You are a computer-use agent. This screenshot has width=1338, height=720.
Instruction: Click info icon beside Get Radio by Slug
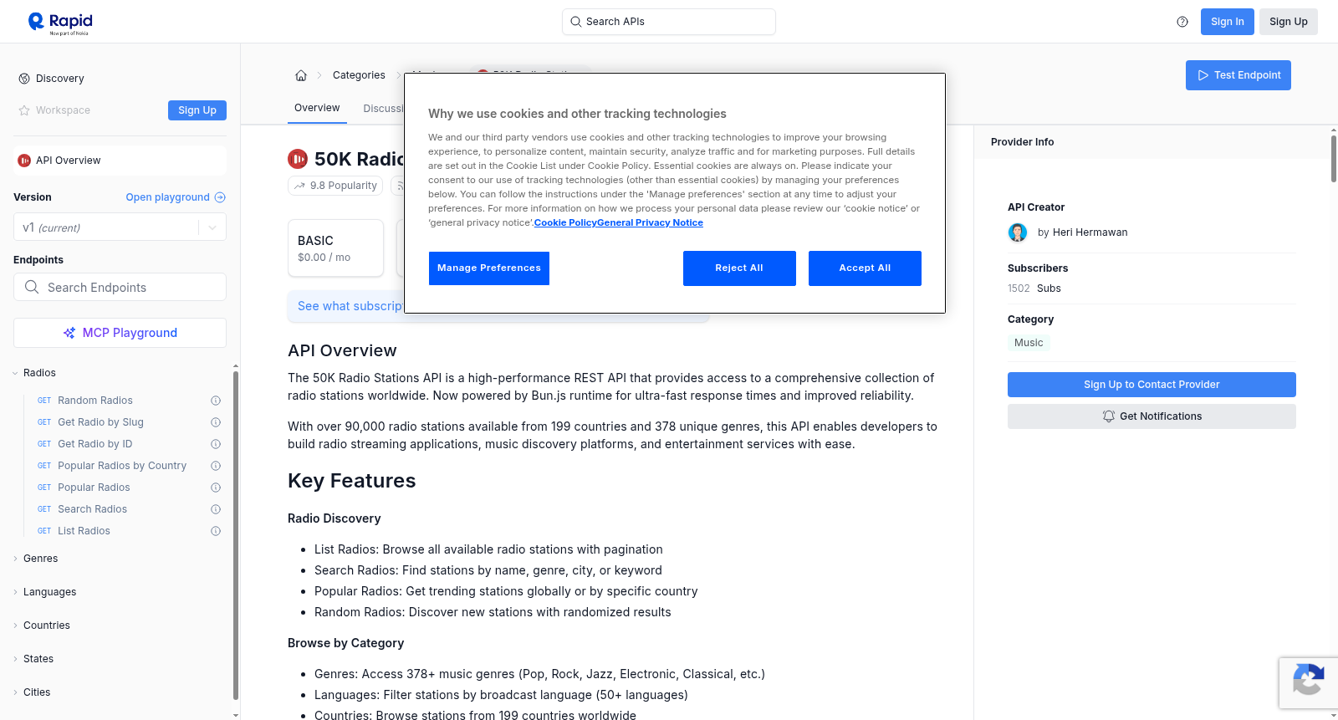[x=216, y=422]
